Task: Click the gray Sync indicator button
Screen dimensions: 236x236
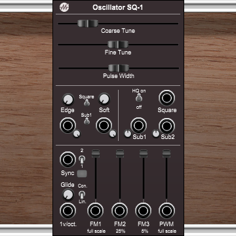Action: (82, 174)
